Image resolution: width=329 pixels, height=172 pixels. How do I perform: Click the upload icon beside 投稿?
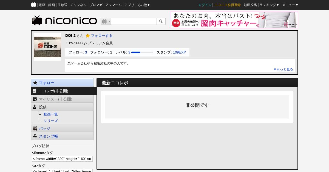click(35, 107)
